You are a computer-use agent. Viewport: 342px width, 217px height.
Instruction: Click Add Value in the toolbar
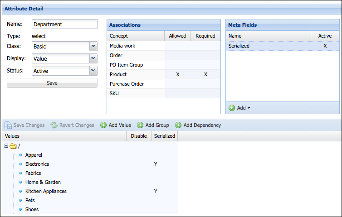116,125
